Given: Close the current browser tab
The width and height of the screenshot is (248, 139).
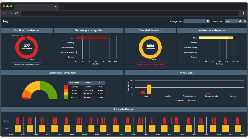Looking at the screenshot, I should tap(56, 7).
